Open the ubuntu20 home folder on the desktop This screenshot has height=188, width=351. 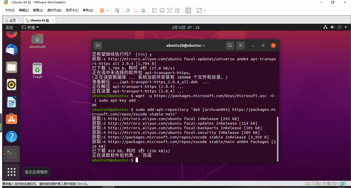[x=37, y=41]
